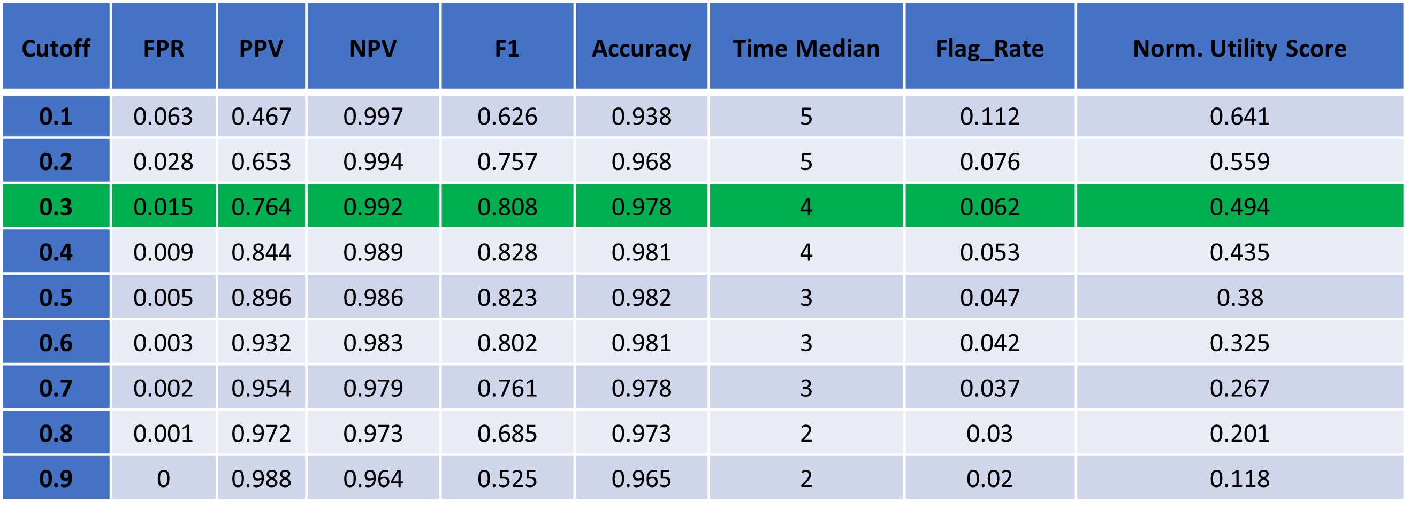Select the FPR cell showing 0
This screenshot has height=510, width=1410.
pyautogui.click(x=164, y=478)
